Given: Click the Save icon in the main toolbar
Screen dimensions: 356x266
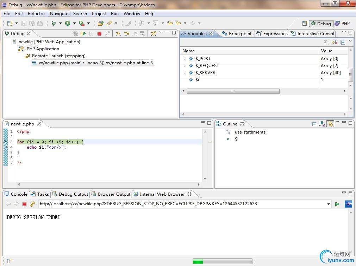Looking at the screenshot, I should (x=24, y=23).
